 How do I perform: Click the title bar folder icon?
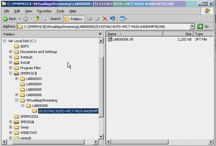(x=4, y=4)
